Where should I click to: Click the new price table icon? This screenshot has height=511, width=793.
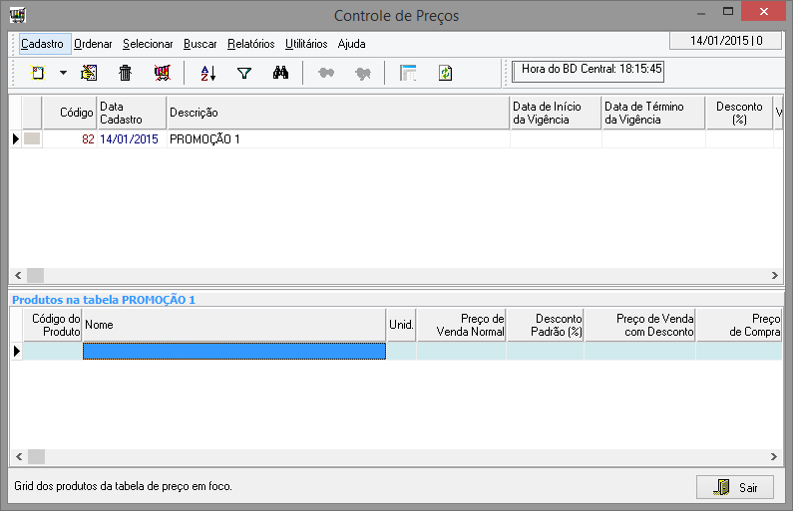(39, 73)
